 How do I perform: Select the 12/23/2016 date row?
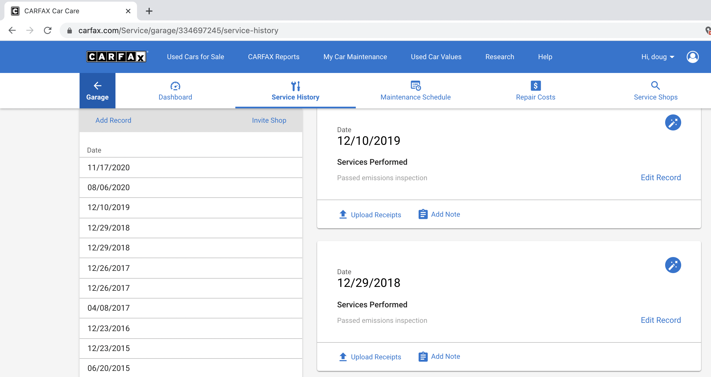pyautogui.click(x=191, y=328)
